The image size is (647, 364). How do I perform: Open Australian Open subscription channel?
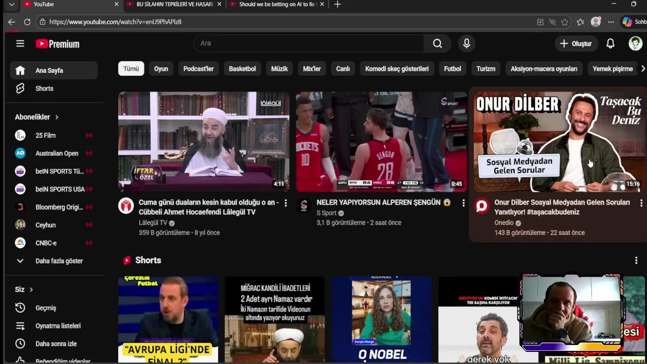click(54, 153)
